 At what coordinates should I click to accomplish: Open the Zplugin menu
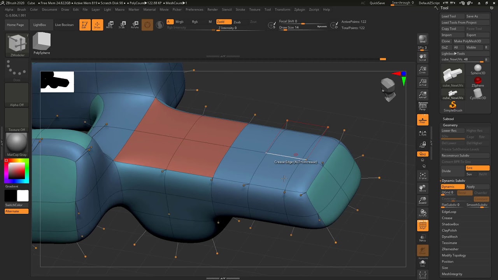(300, 9)
